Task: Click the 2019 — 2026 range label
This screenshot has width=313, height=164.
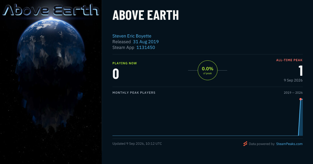Action: (293, 93)
